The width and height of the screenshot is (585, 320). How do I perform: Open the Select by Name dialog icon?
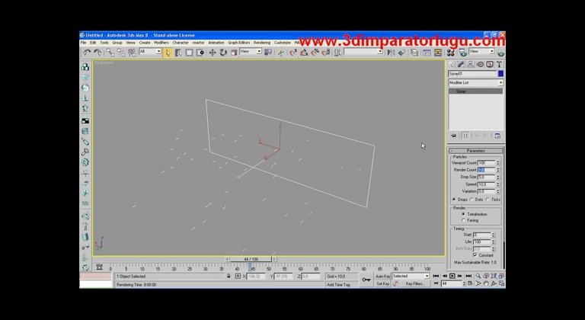coord(178,53)
